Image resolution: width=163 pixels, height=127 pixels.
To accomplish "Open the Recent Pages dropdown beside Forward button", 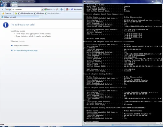I will pos(9,5).
